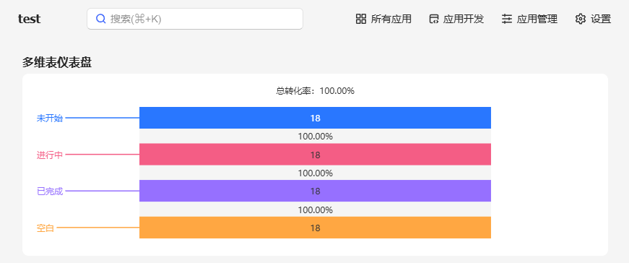This screenshot has height=263, width=629.
Task: Select the blue 未开始 funnel bar
Action: pyautogui.click(x=315, y=118)
